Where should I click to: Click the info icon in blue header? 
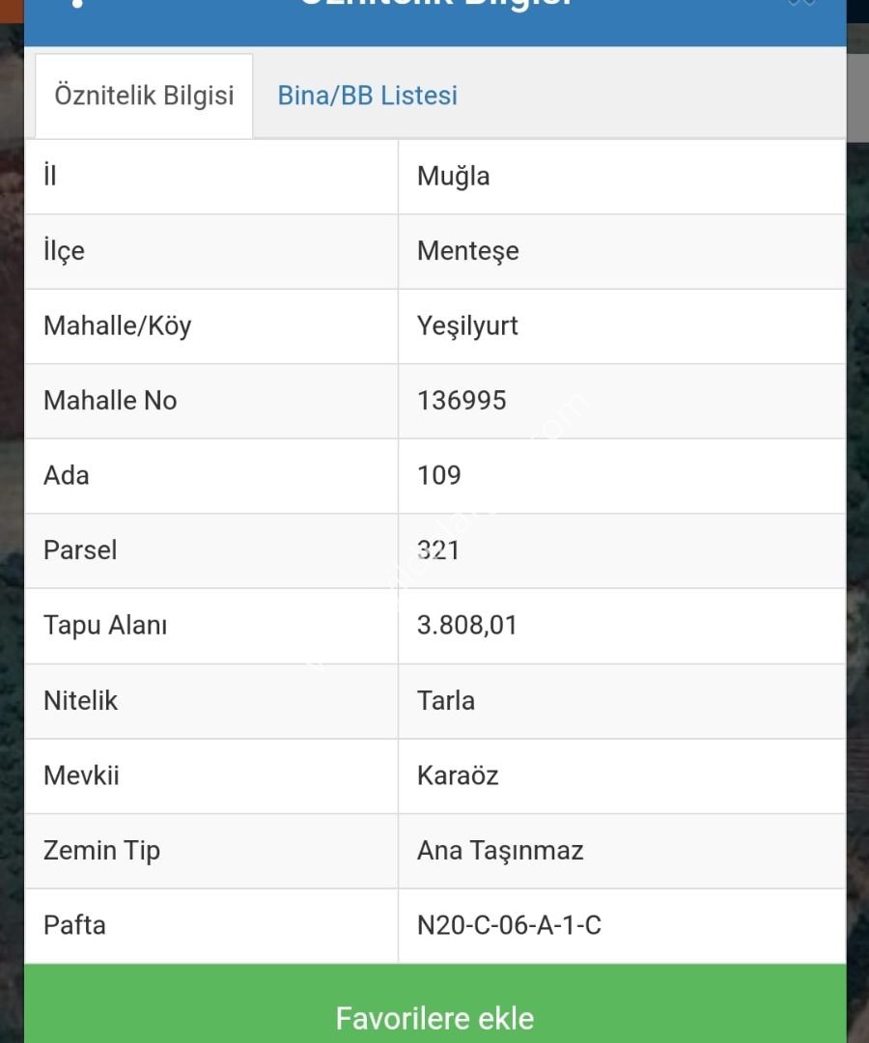pos(78,3)
